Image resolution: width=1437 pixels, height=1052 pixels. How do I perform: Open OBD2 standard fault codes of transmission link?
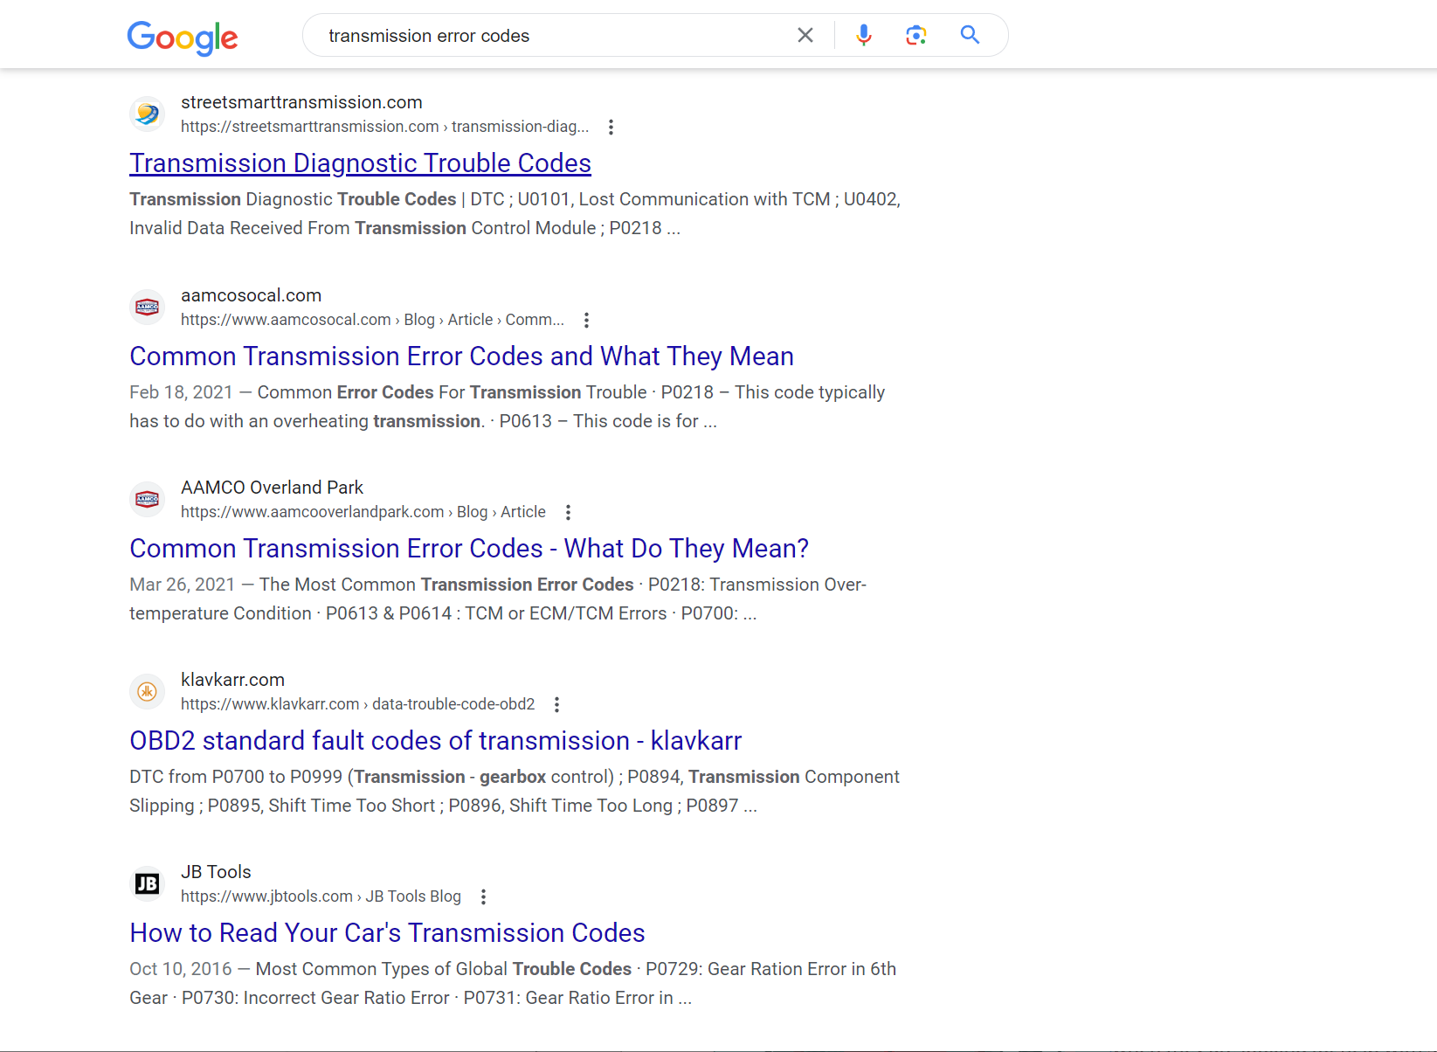coord(435,741)
